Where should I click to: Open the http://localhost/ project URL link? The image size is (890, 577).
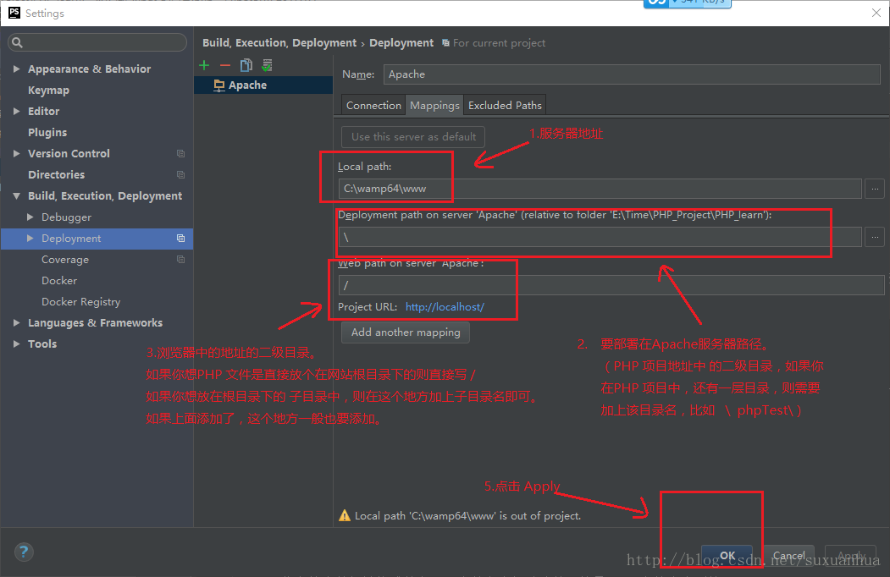pyautogui.click(x=445, y=307)
